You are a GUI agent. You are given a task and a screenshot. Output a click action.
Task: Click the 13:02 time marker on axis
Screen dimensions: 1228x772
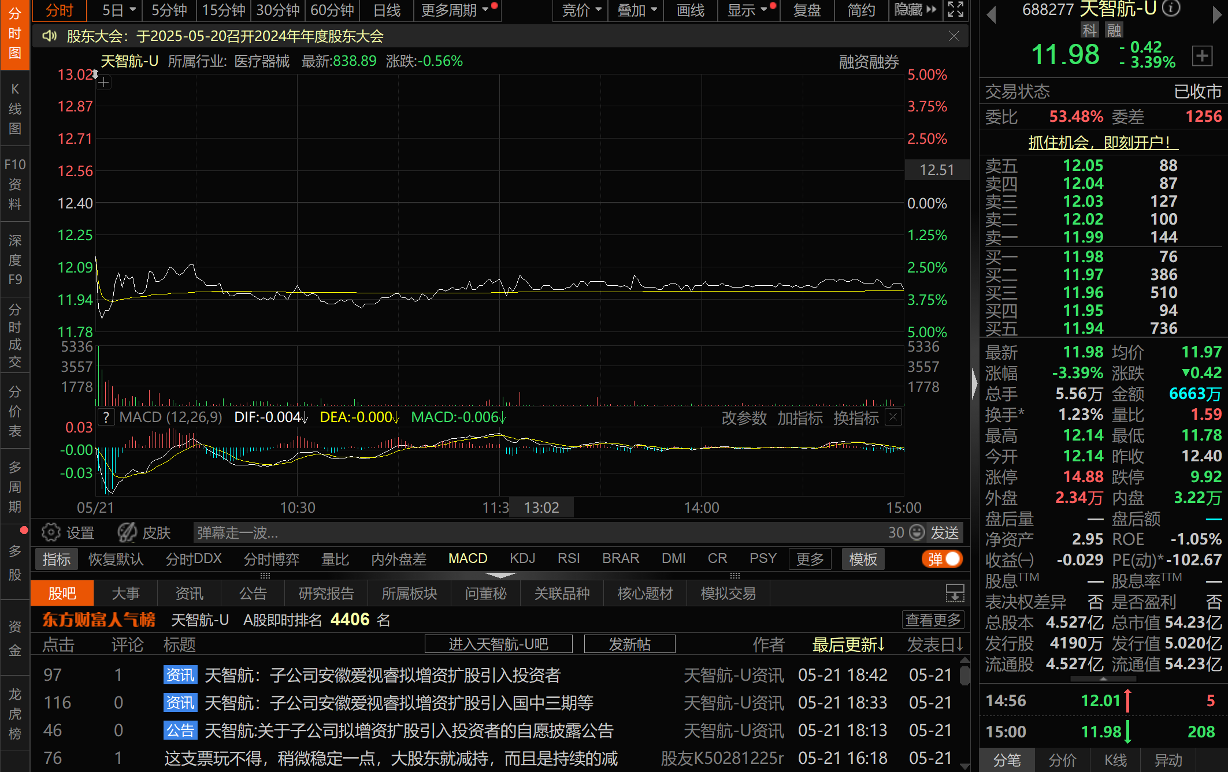click(541, 508)
